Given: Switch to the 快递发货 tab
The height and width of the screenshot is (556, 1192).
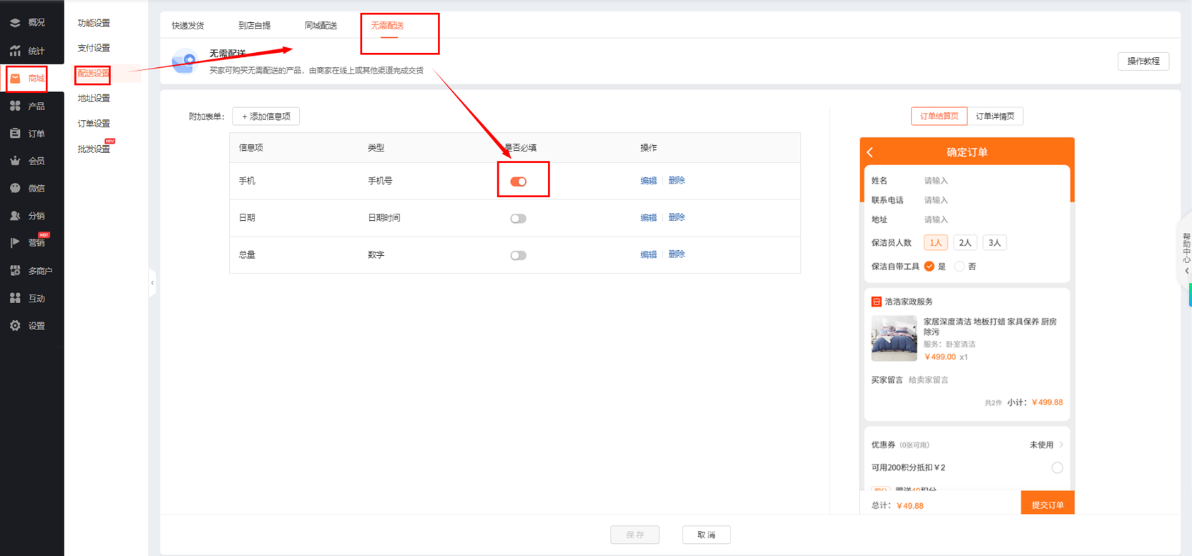Looking at the screenshot, I should (188, 26).
